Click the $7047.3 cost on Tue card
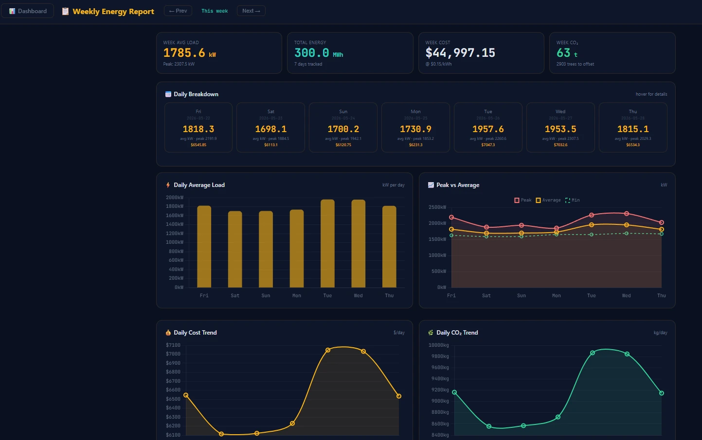The image size is (702, 440). point(488,145)
